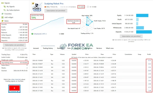
Task: Click Profit column header
Action: click(x=149, y=54)
